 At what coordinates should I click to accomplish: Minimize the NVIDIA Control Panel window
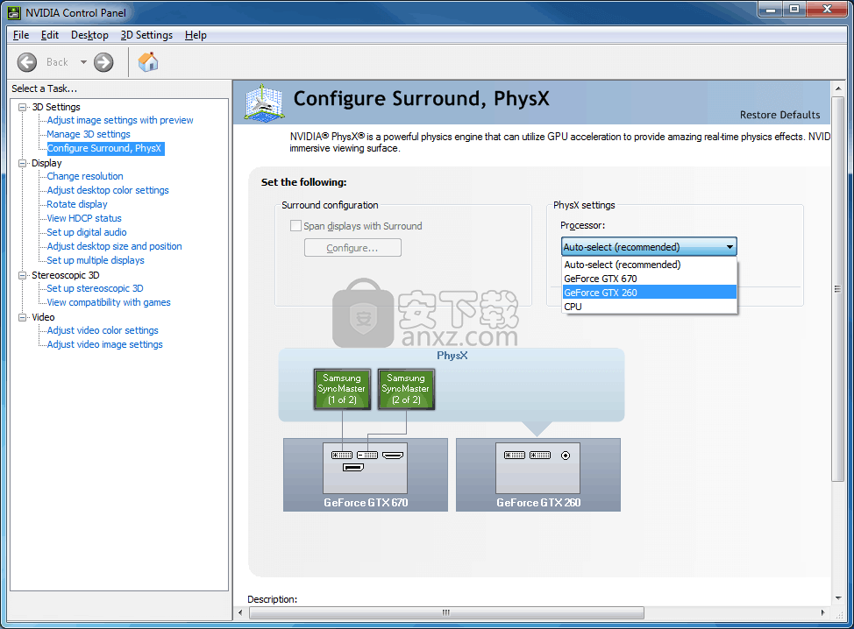click(771, 10)
